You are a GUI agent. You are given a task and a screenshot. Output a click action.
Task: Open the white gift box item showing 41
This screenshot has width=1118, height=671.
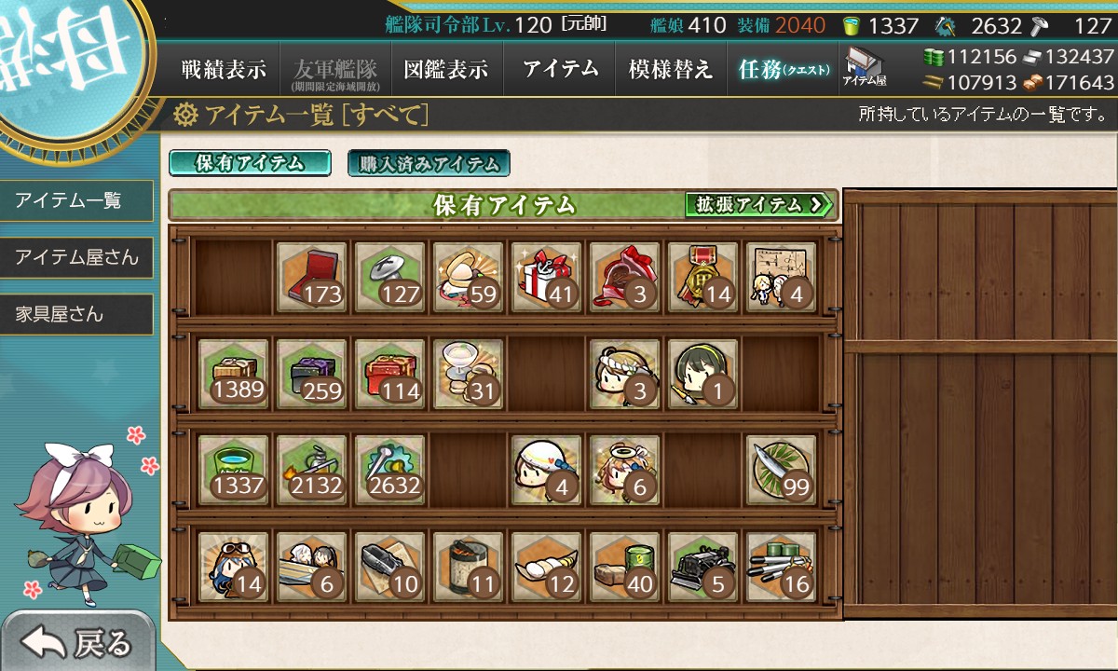click(x=547, y=277)
